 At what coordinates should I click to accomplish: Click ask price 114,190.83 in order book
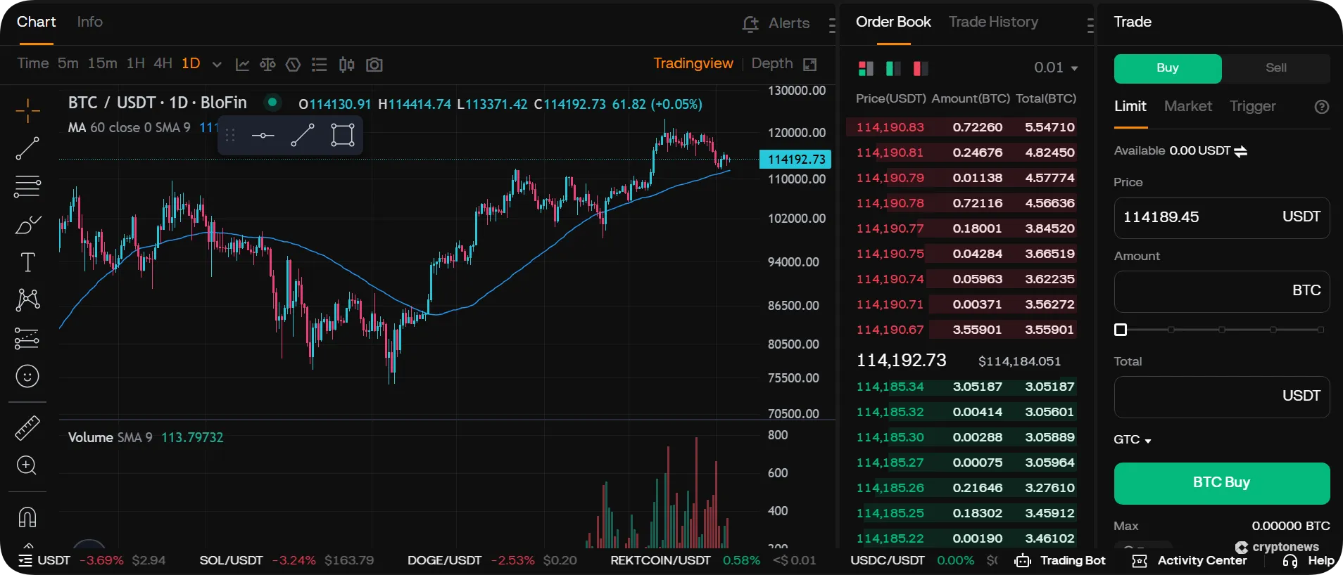pyautogui.click(x=890, y=127)
